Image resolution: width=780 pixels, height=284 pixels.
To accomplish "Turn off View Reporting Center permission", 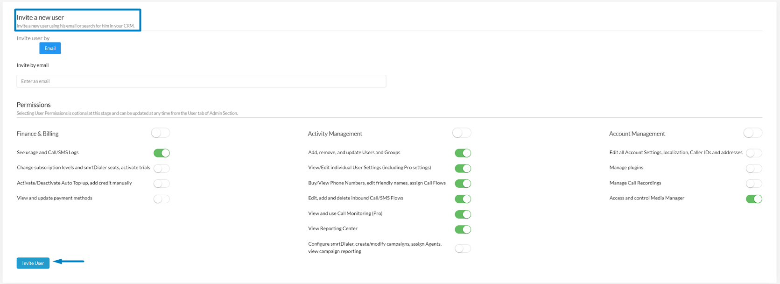I will click(463, 229).
